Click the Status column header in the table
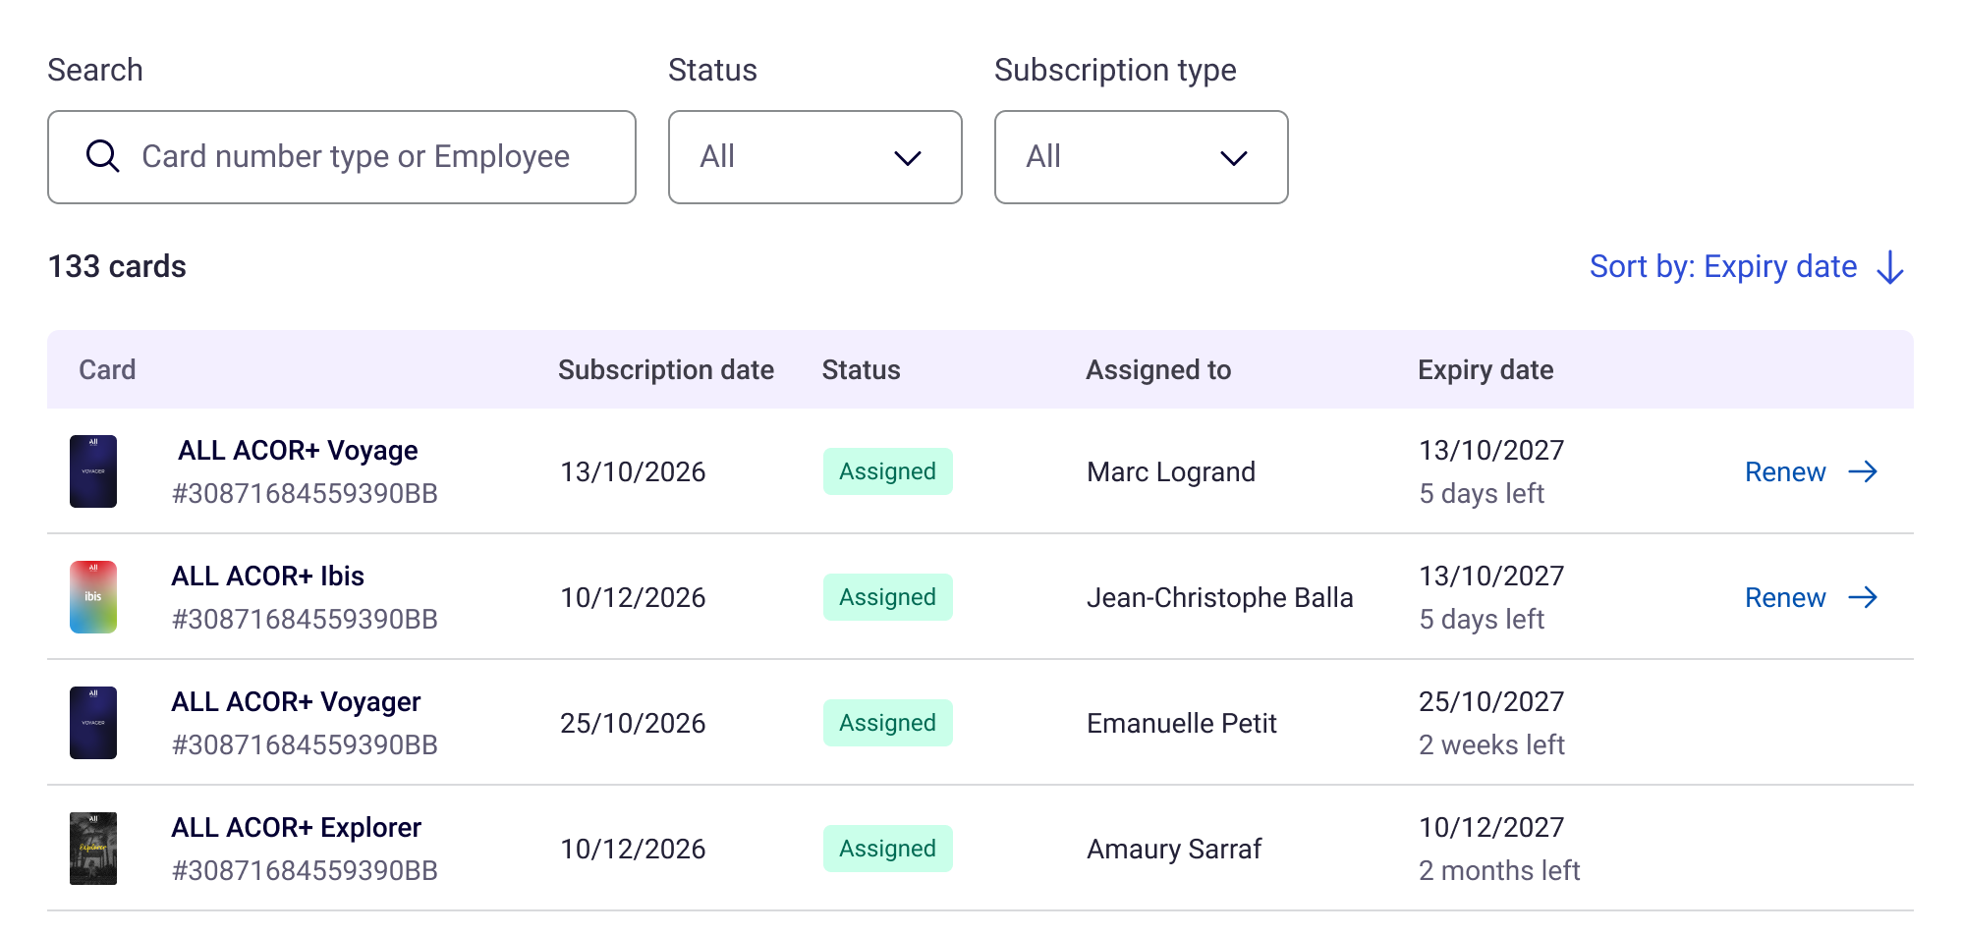The width and height of the screenshot is (1961, 935). pos(862,370)
